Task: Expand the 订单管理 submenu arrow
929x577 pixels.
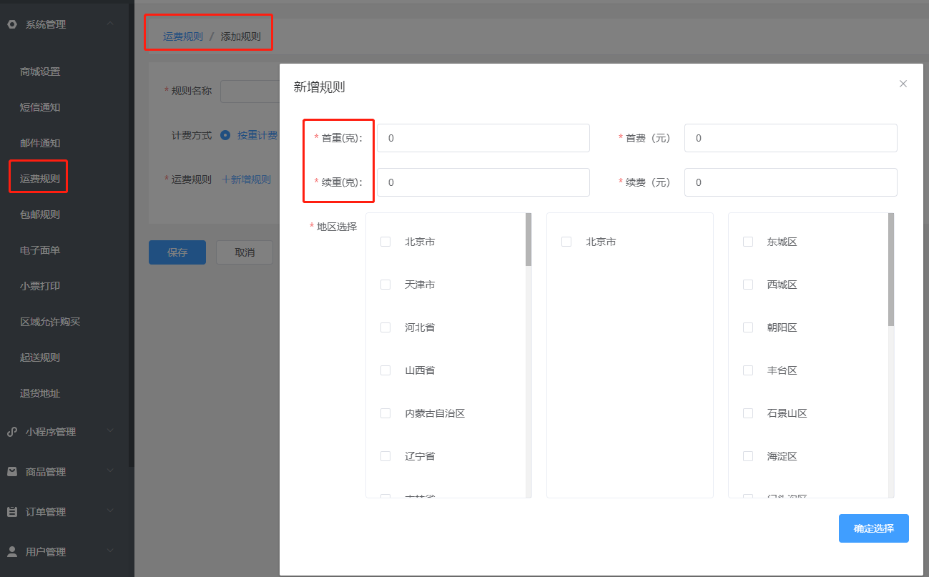Action: [x=109, y=511]
